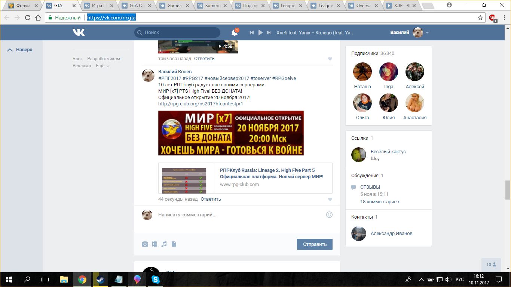Open the Весёлый кактус link
511x287 pixels.
pyautogui.click(x=388, y=152)
